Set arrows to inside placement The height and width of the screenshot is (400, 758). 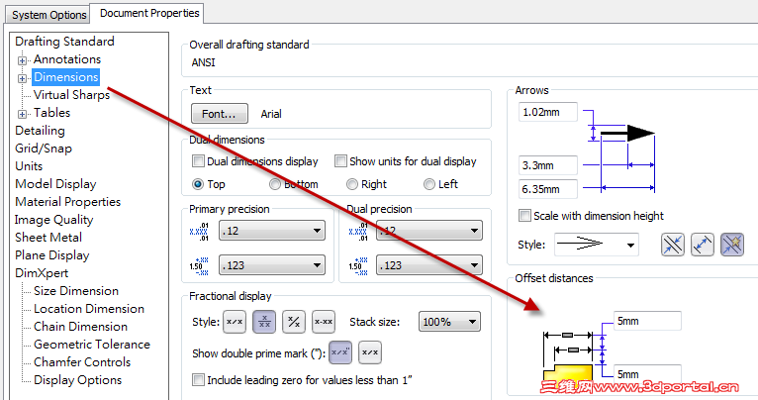pyautogui.click(x=704, y=245)
